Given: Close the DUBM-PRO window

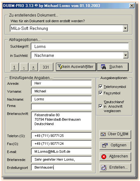Looking at the screenshot, I should pyautogui.click(x=131, y=5).
